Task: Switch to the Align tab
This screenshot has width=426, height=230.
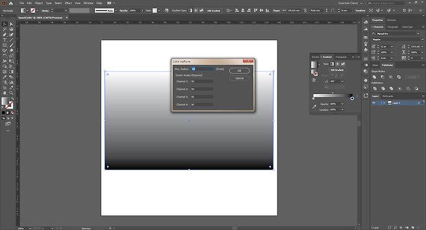Action: (375, 65)
